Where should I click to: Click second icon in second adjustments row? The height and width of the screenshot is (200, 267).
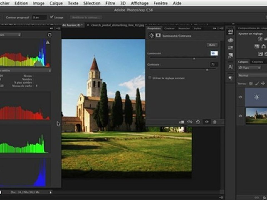point(264,46)
